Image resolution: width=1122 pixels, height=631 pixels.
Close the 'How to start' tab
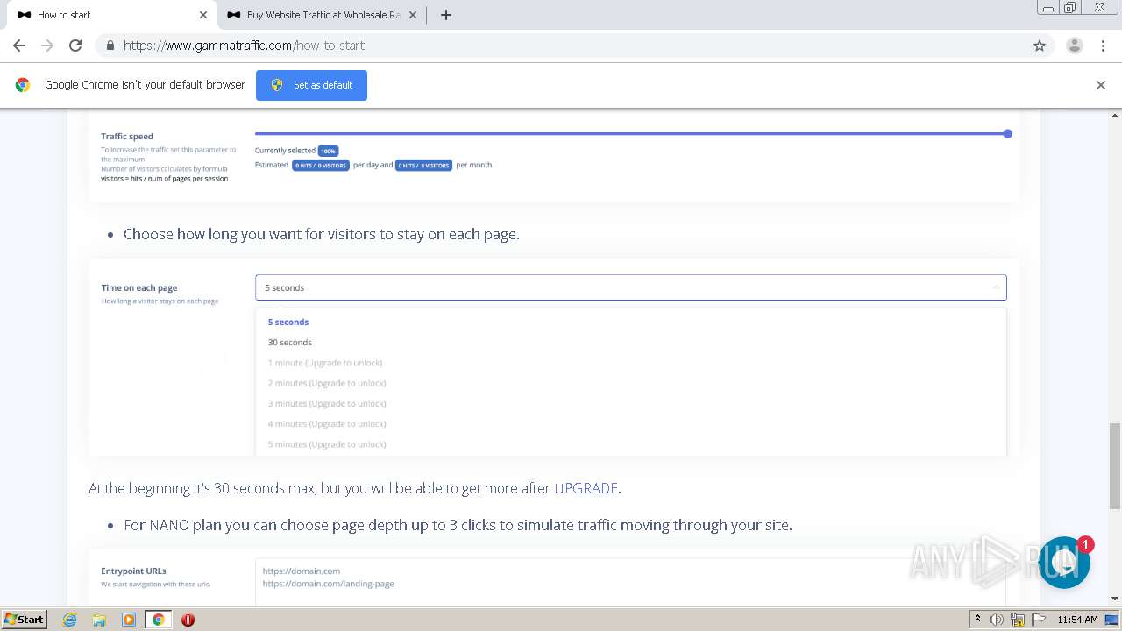203,15
